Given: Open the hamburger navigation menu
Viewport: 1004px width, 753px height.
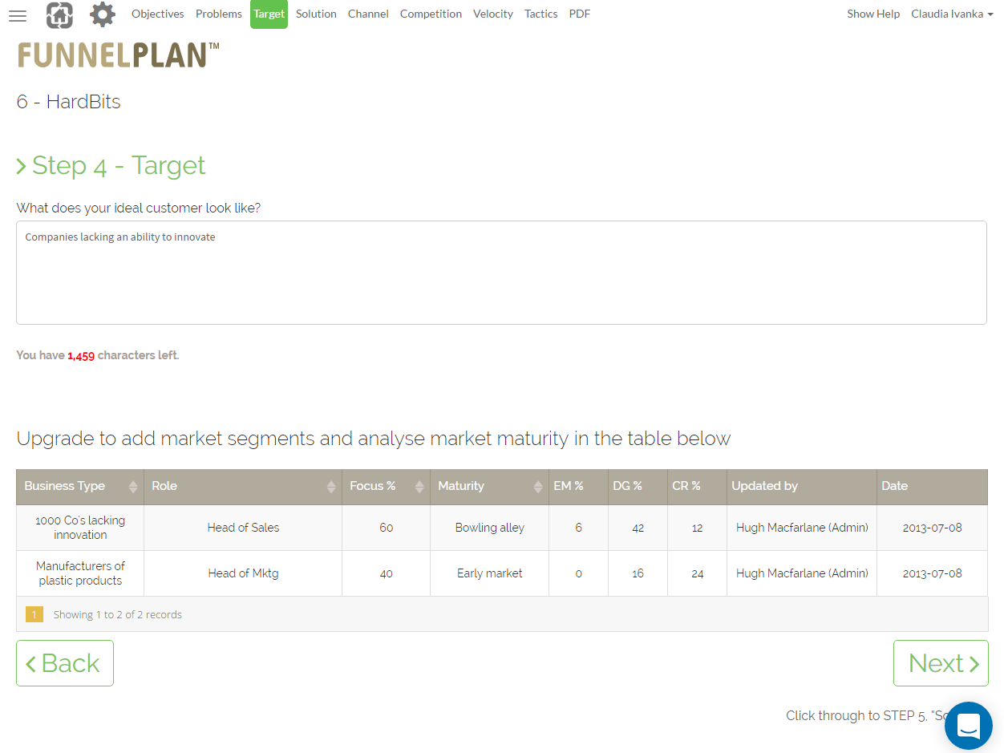Looking at the screenshot, I should (18, 14).
